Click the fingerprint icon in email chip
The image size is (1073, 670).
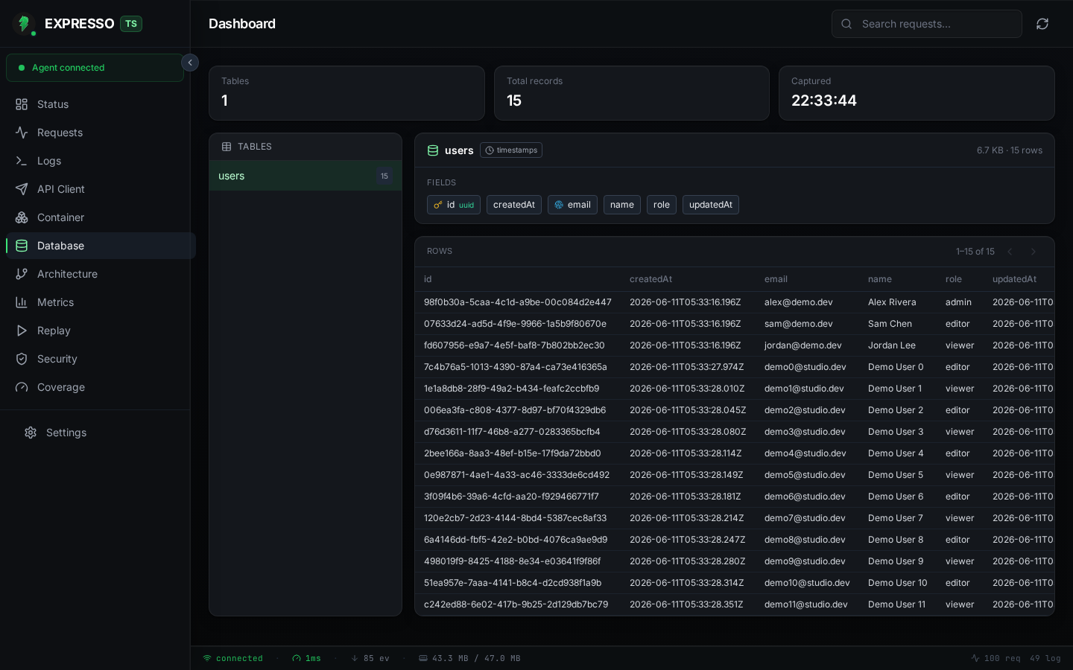559,205
